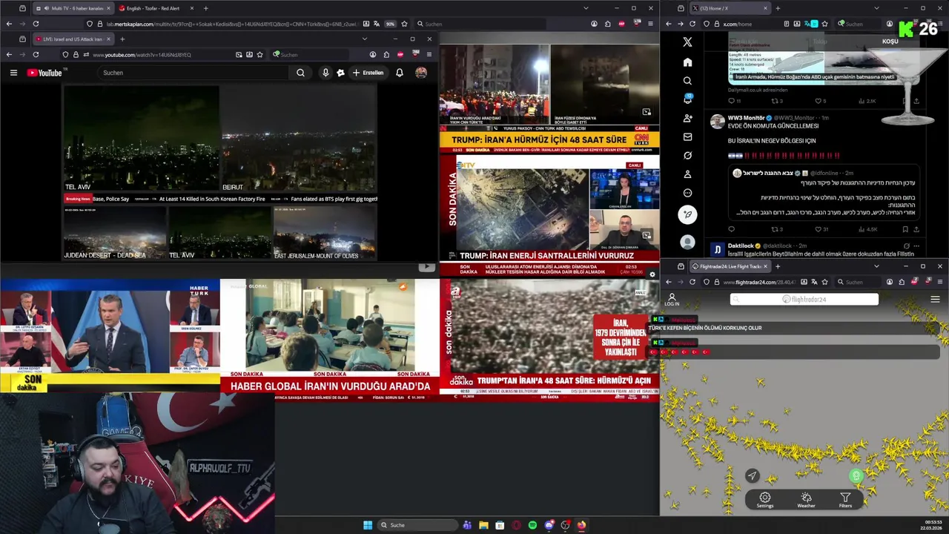Click the 90% zoom level indicator
The width and height of the screenshot is (949, 534).
point(390,24)
